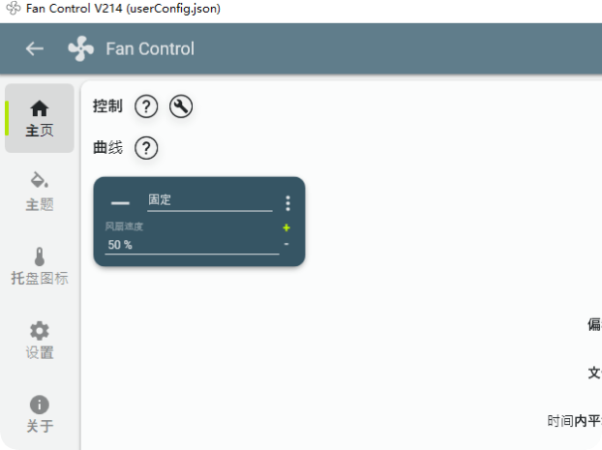
Task: Click the 控制 heading text
Action: point(107,106)
